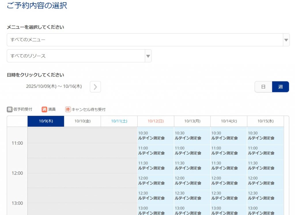
Task: Select the 10/10(金) date header
Action: click(82, 121)
